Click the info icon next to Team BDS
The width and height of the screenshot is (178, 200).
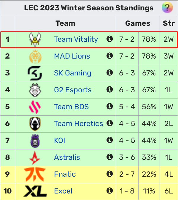point(109,106)
